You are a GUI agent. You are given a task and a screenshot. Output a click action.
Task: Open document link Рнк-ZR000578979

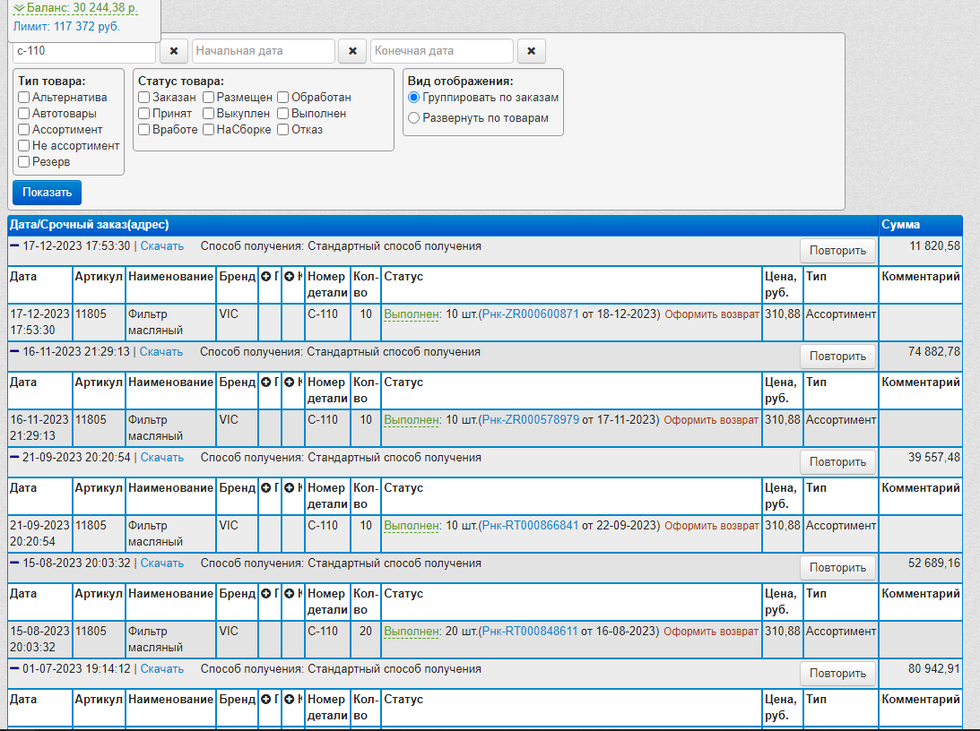[x=531, y=419]
